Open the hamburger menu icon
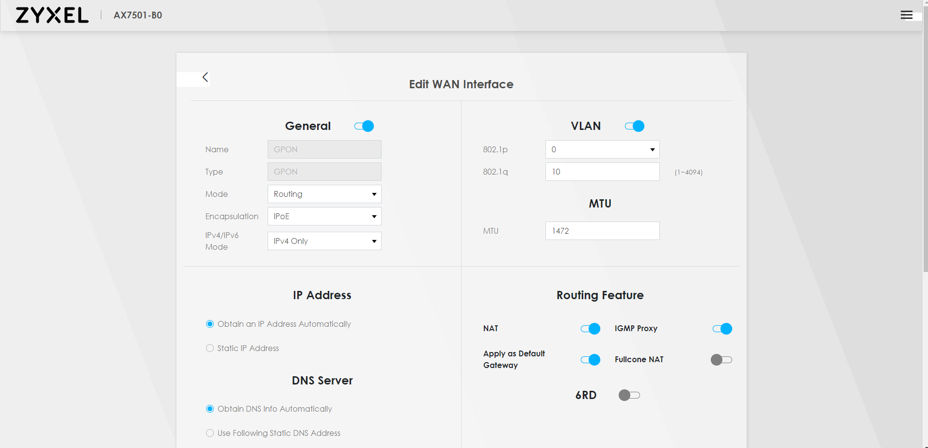Viewport: 928px width, 448px height. (906, 15)
